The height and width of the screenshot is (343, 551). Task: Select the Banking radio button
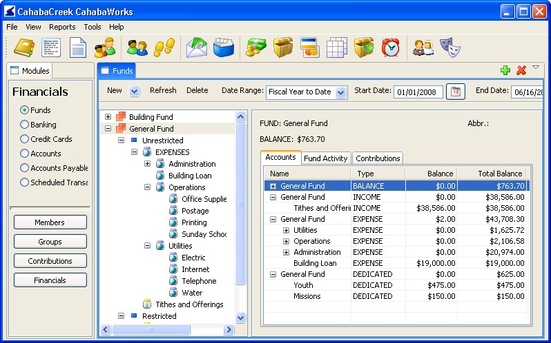coord(25,125)
